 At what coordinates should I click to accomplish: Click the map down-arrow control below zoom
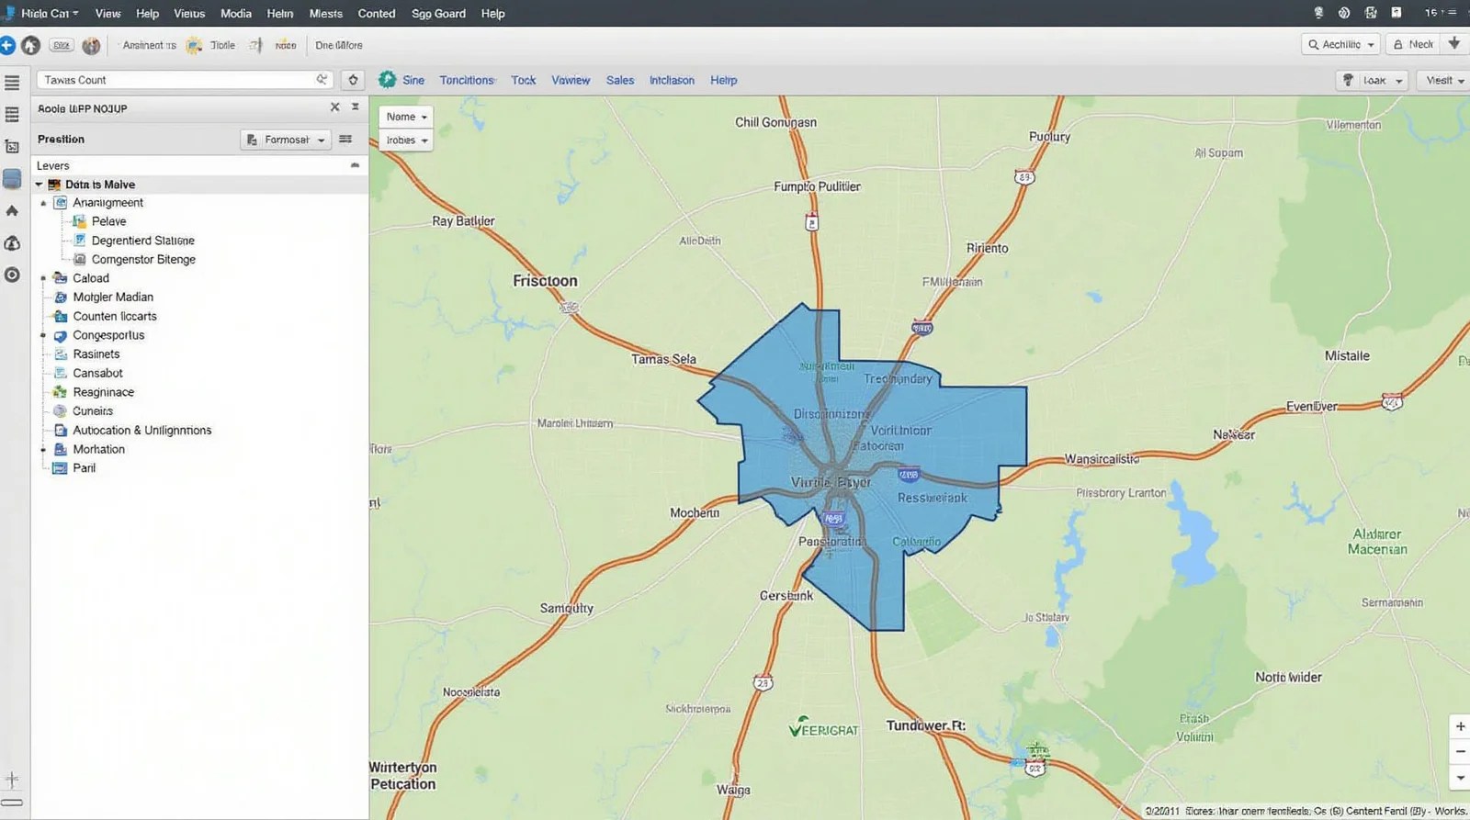click(x=1460, y=777)
